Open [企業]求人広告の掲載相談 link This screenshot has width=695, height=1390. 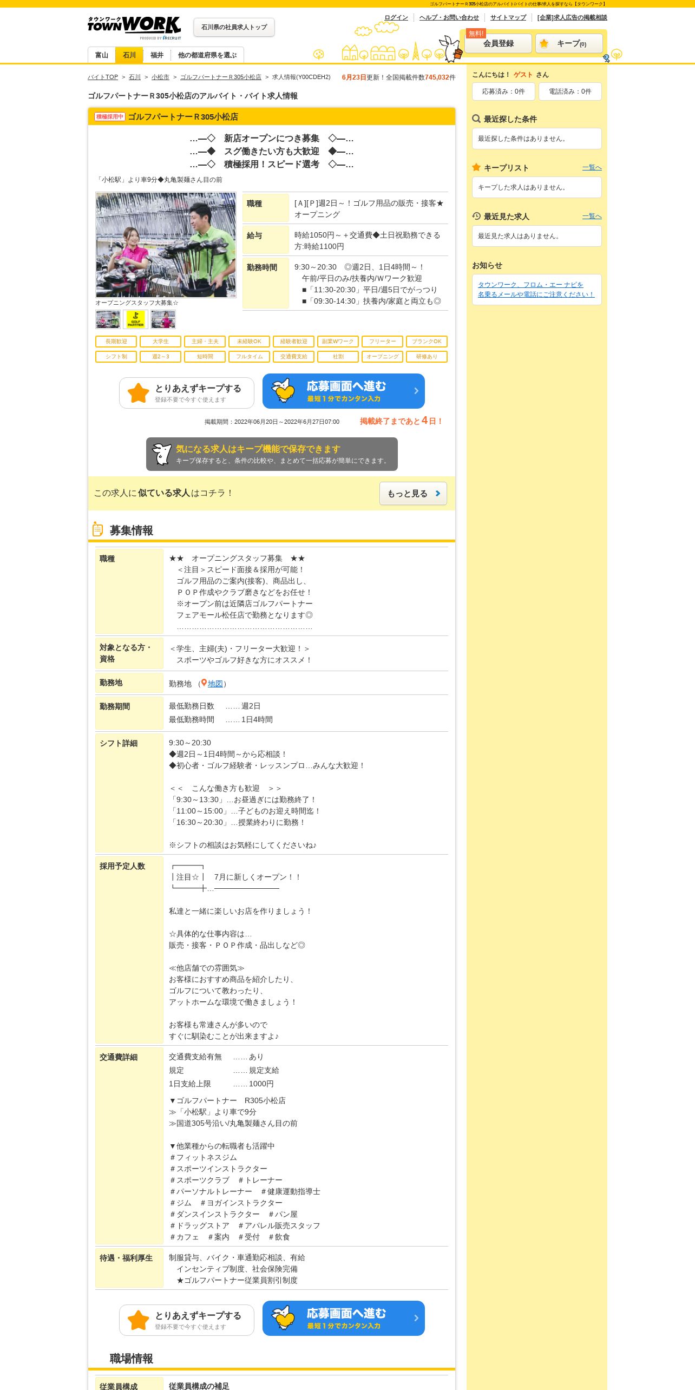[572, 17]
